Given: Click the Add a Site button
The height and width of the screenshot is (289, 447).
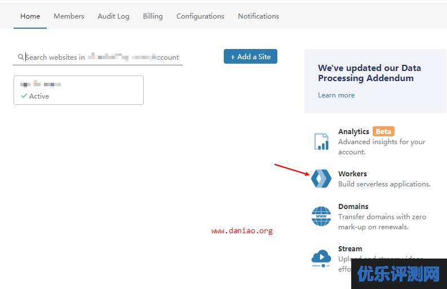Looking at the screenshot, I should pos(250,56).
